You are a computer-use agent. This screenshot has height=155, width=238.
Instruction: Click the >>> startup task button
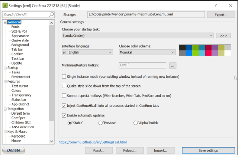click(223, 36)
